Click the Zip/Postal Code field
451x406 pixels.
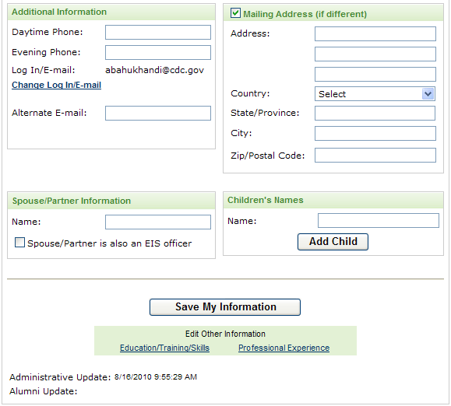pyautogui.click(x=375, y=155)
